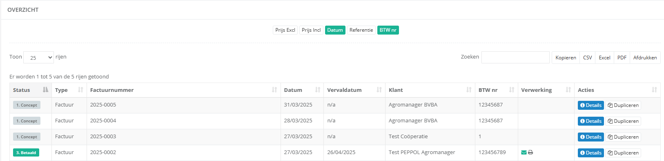Image resolution: width=664 pixels, height=161 pixels.
Task: Sort by the Vervaldatum column arrows
Action: pos(379,90)
